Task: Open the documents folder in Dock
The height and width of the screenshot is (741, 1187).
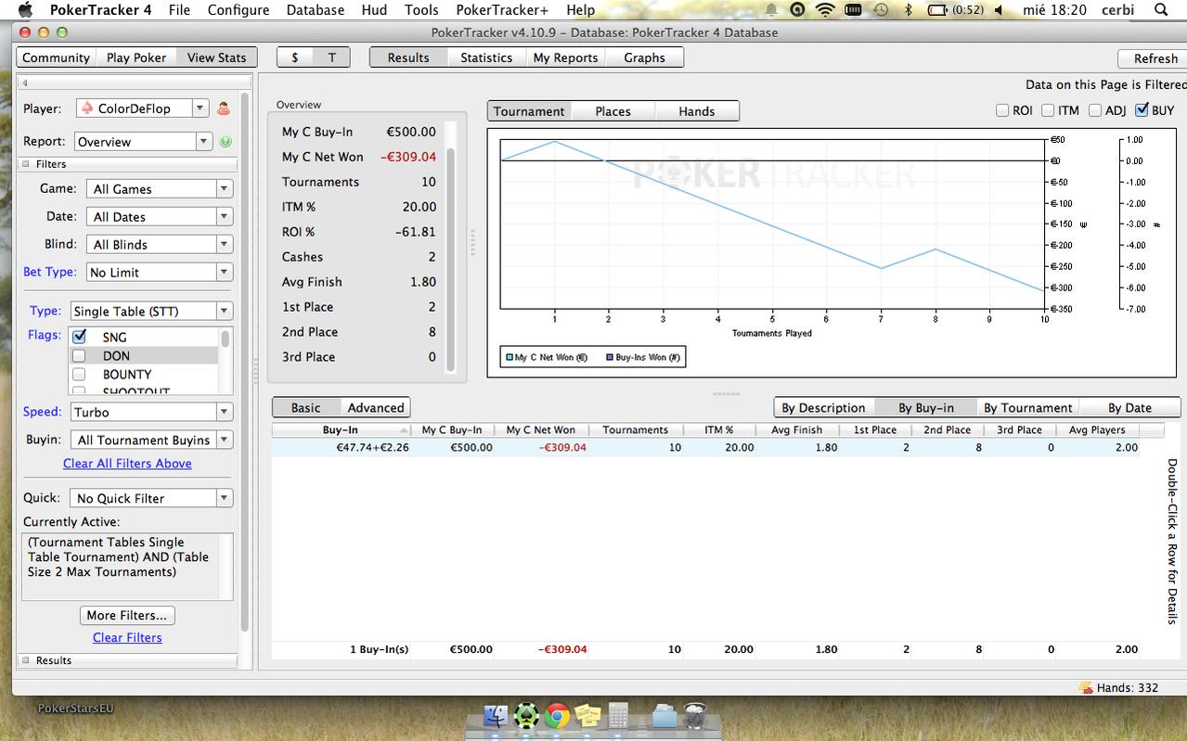Action: pyautogui.click(x=664, y=715)
